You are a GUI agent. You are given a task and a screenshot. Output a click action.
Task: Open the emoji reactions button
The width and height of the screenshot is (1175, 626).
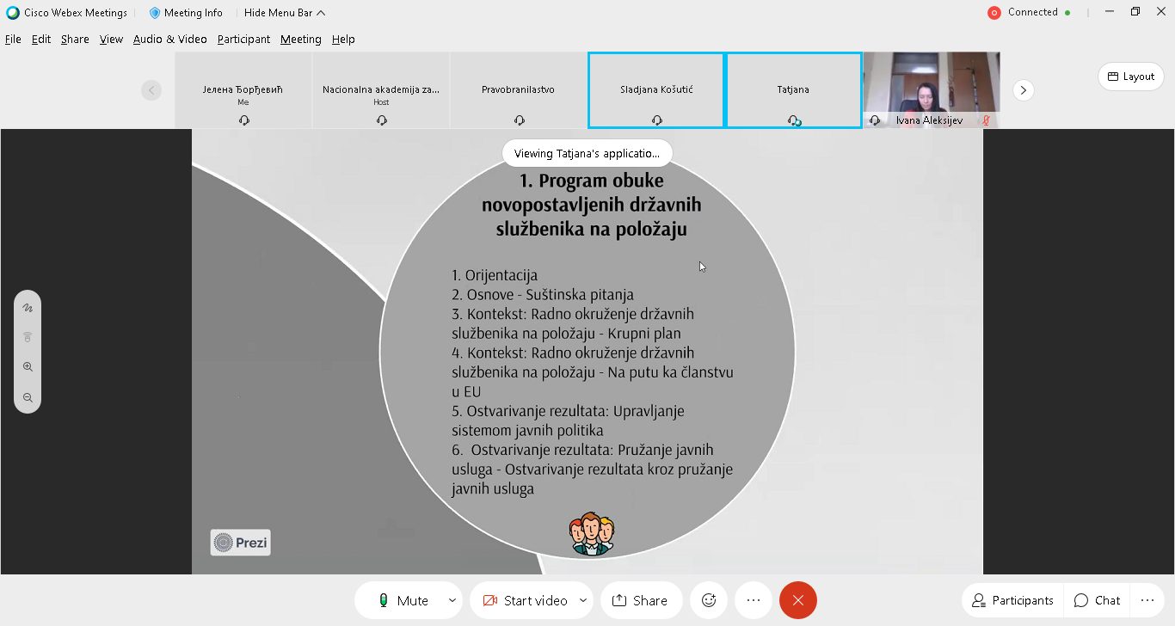click(x=709, y=600)
